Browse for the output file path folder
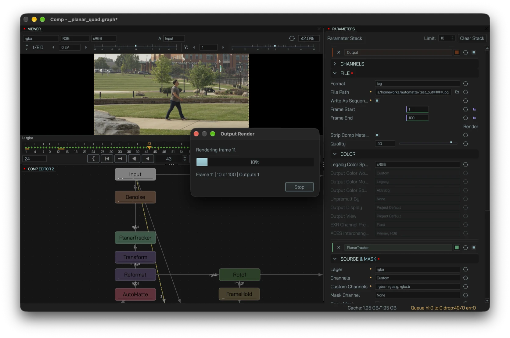 [457, 92]
